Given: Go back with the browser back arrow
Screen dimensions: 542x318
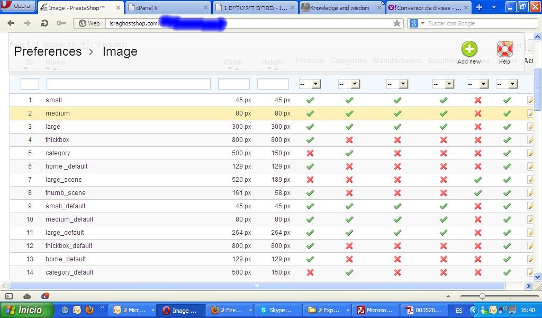Looking at the screenshot, I should coord(11,23).
